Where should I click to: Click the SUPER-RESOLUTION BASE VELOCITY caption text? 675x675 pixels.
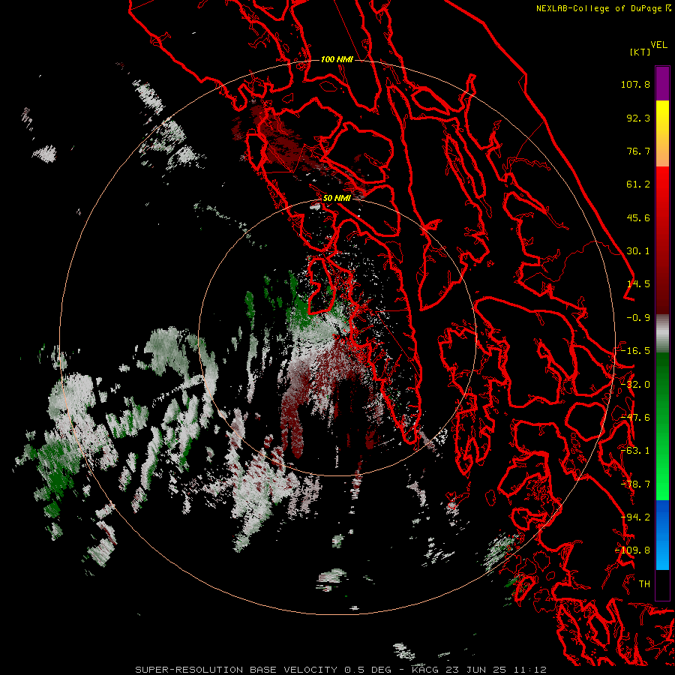(236, 670)
